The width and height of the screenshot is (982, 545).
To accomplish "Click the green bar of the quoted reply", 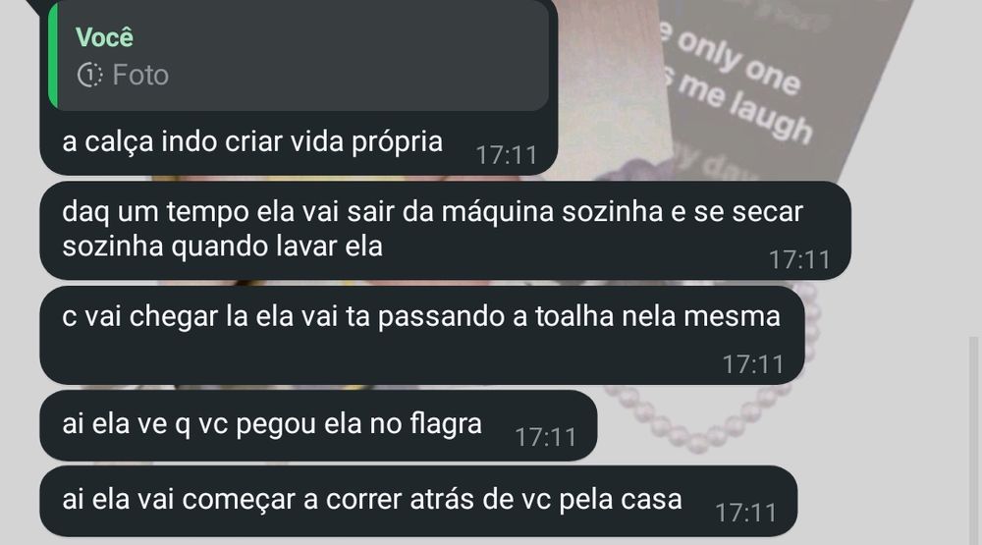I will click(53, 55).
